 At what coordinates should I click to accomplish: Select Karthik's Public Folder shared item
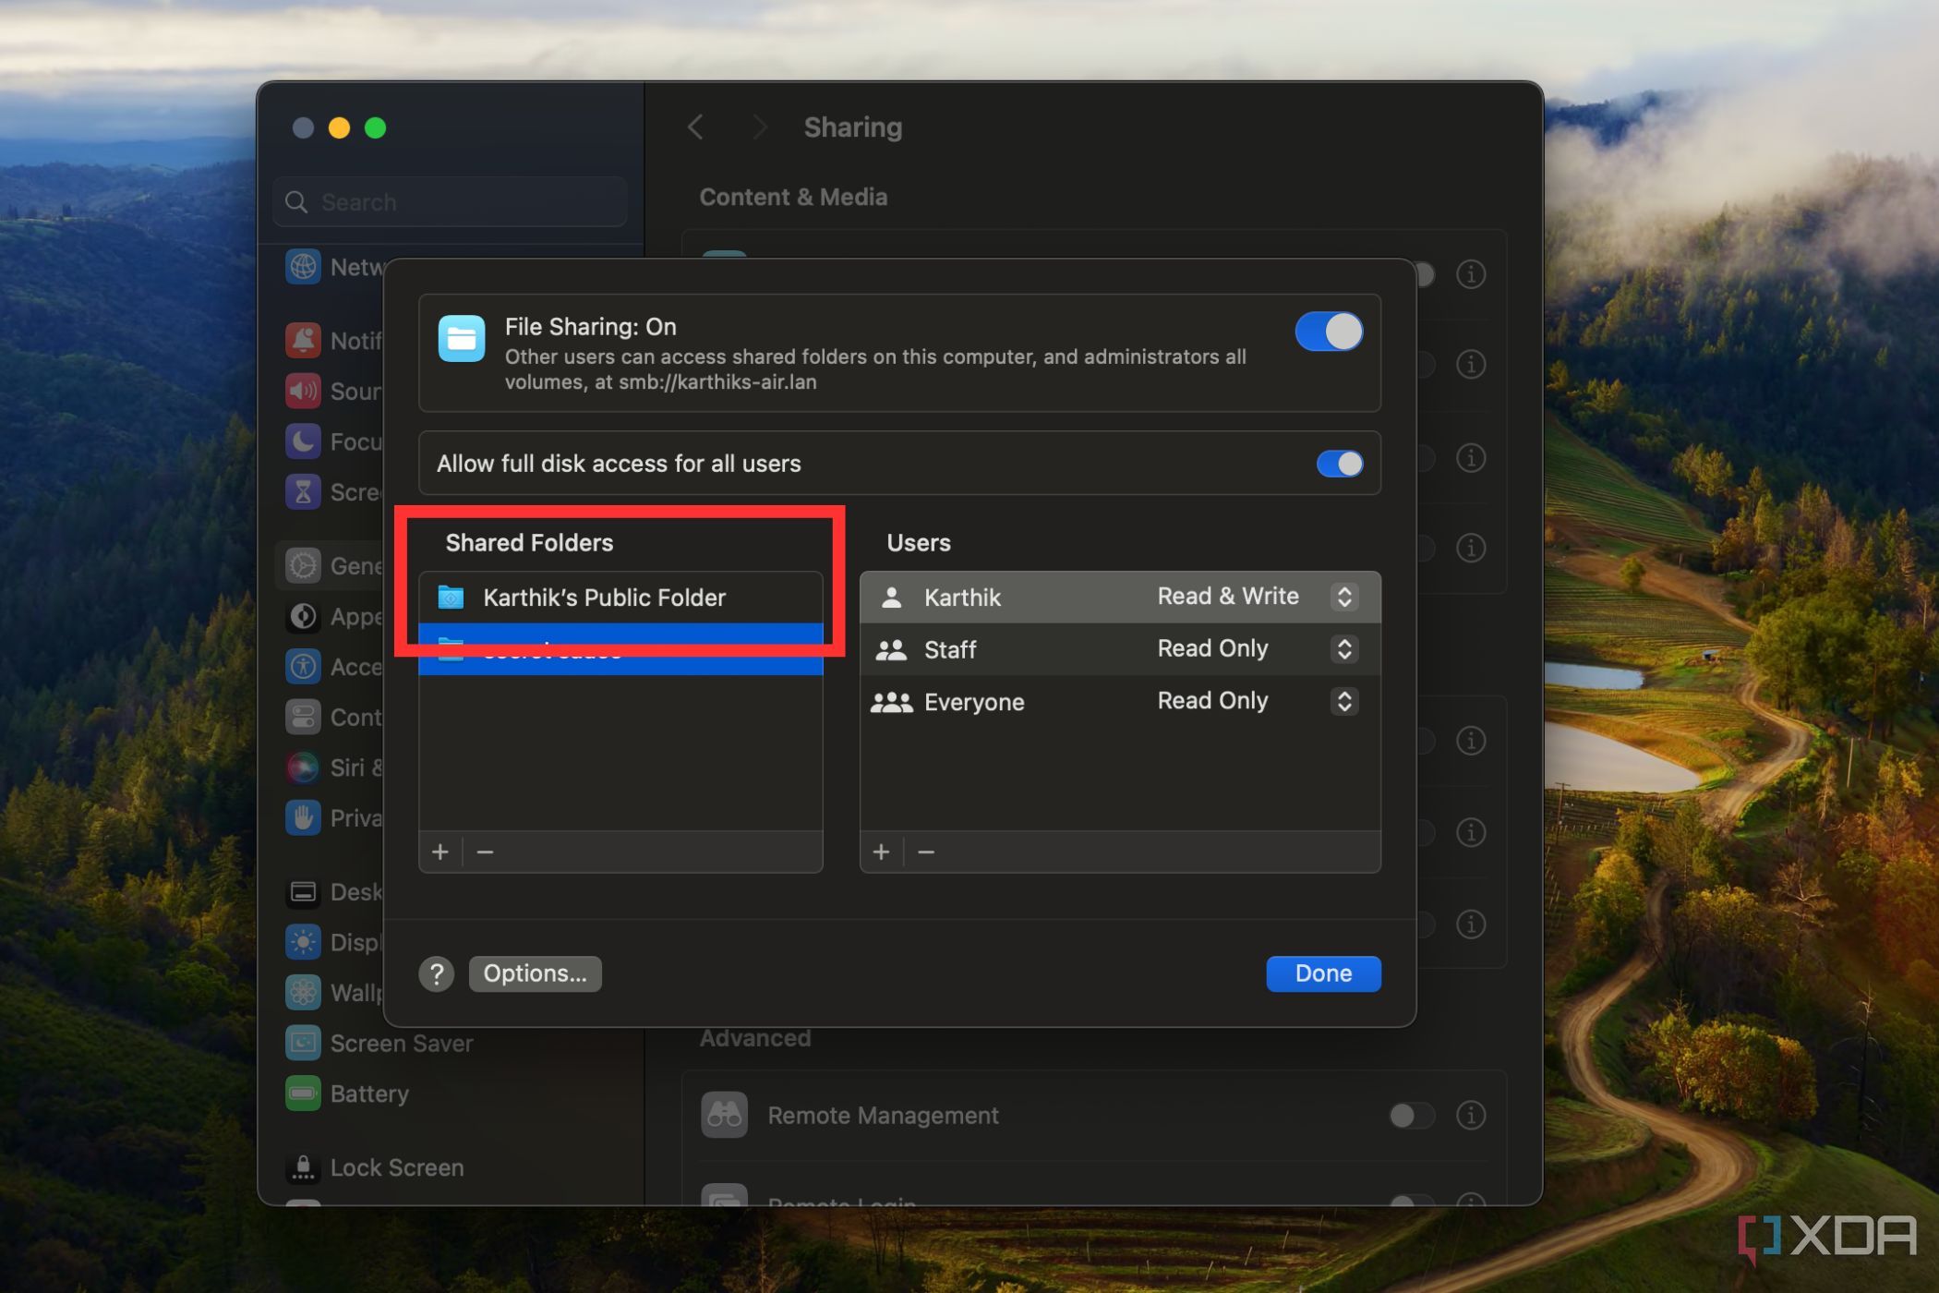pos(605,596)
